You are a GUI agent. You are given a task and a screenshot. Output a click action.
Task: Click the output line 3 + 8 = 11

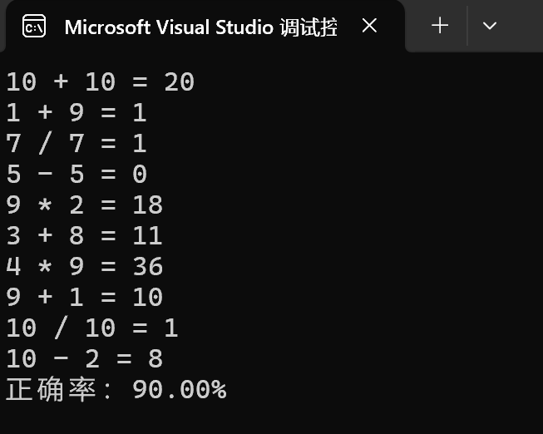point(84,235)
